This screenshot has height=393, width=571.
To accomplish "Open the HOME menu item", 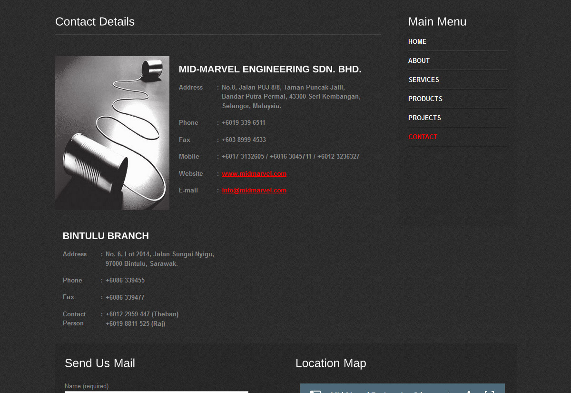I will 417,42.
